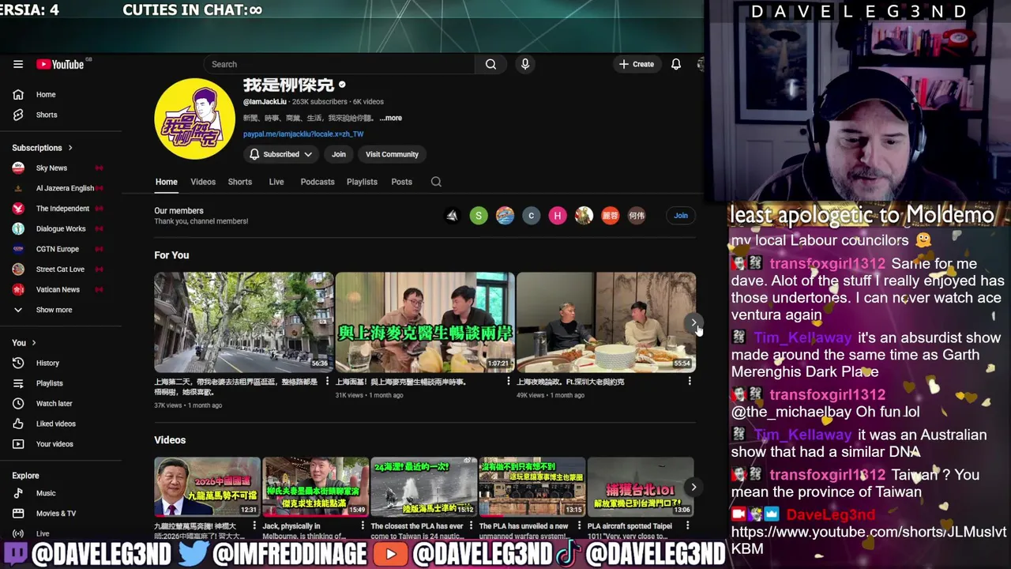Go to Home in sidebar

click(x=46, y=94)
